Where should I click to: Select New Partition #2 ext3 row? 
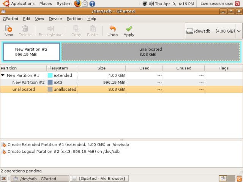pyautogui.click(x=121, y=82)
